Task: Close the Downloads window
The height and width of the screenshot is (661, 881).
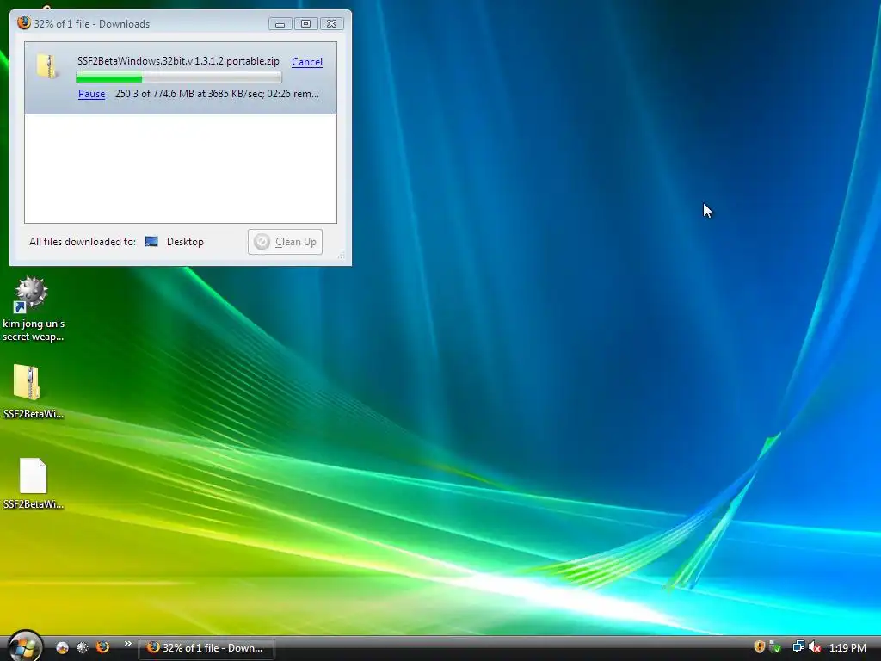Action: (331, 23)
